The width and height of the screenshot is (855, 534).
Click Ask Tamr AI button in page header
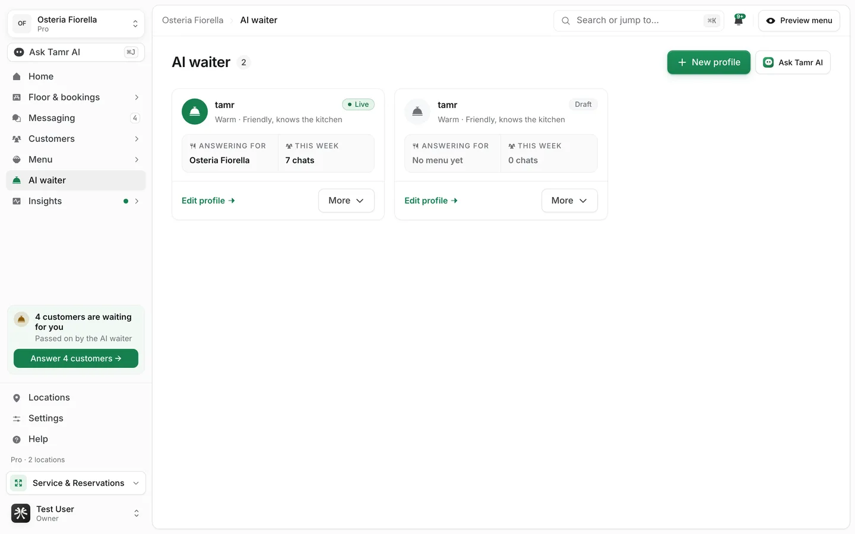click(793, 62)
